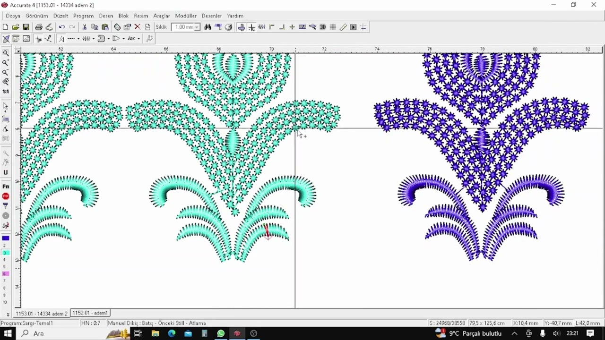Open the Araçlar menu

pyautogui.click(x=162, y=16)
